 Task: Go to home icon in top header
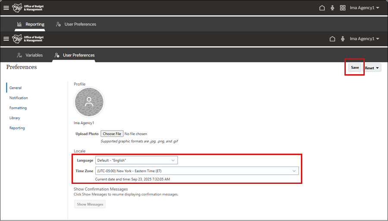(322, 8)
